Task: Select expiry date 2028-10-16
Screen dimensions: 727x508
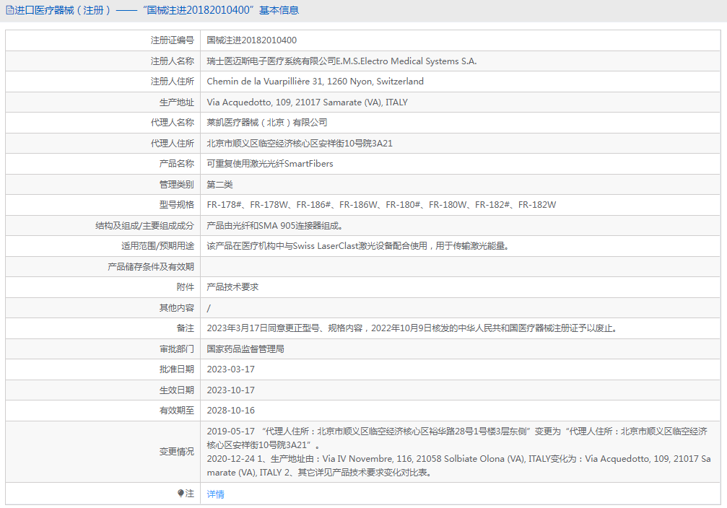Action: point(230,411)
